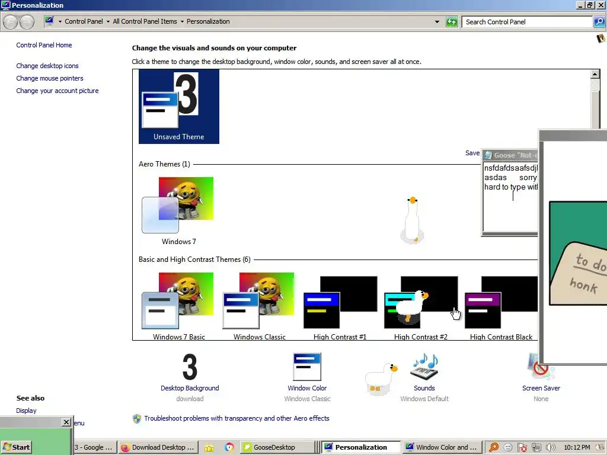Screen dimensions: 607x455
Task: Focus the Search Control Panel field
Action: pos(527,22)
